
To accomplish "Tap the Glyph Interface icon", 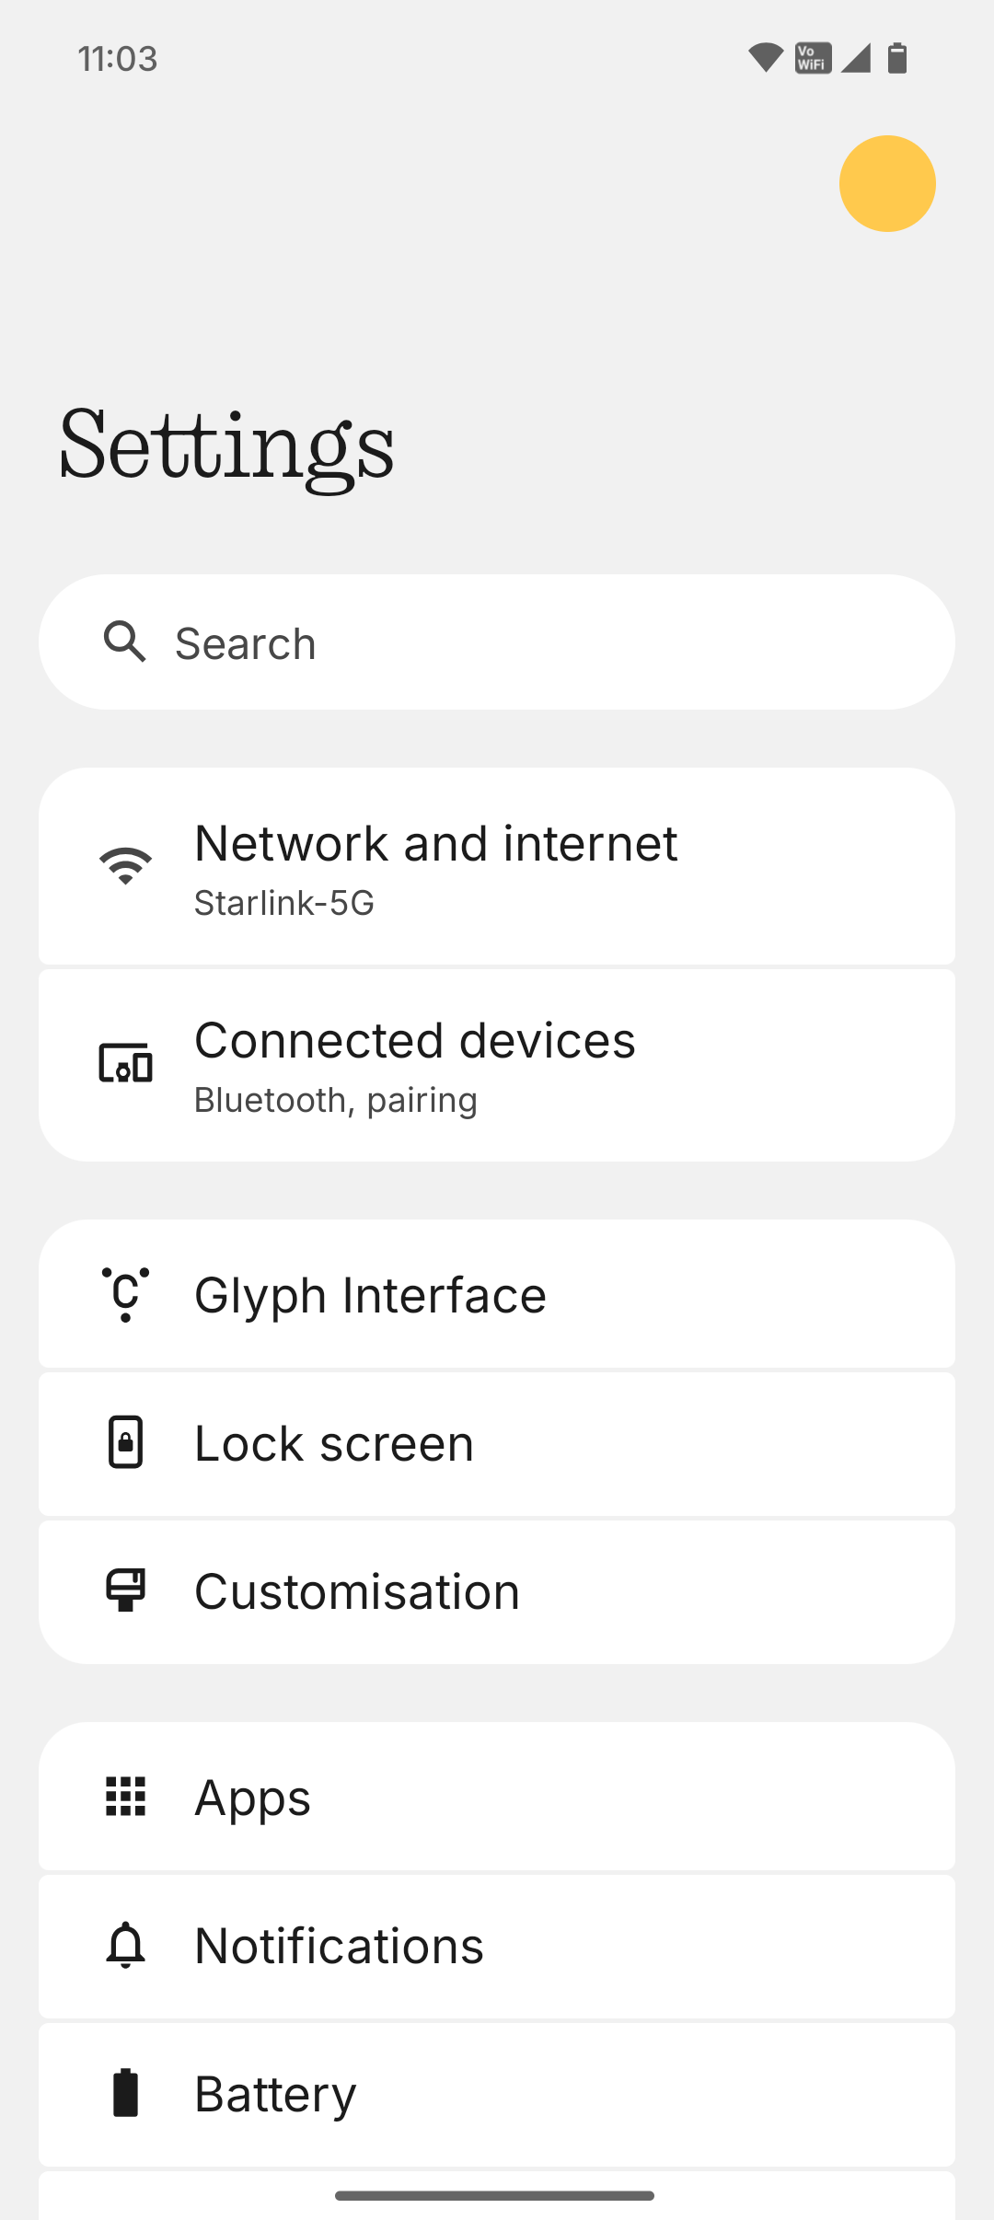I will pos(126,1294).
